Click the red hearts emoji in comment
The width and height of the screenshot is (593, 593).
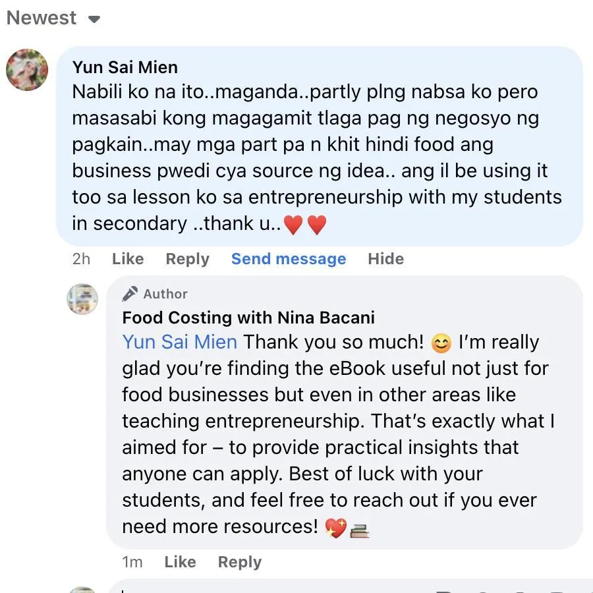[x=305, y=225]
